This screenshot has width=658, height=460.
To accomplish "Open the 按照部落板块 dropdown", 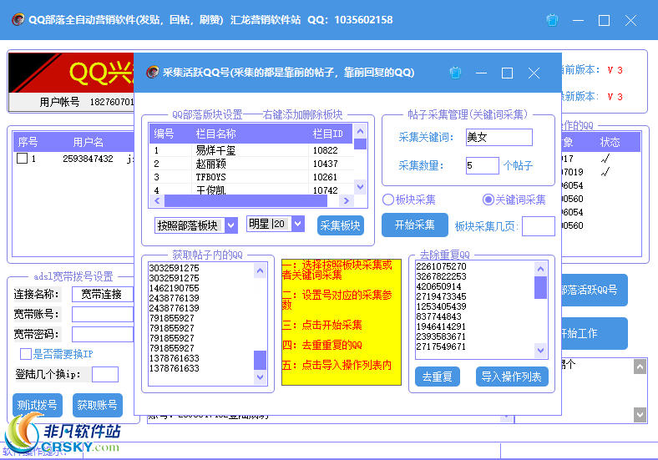I will 230,225.
